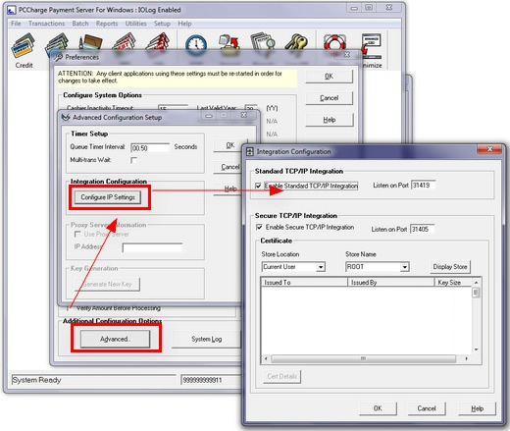Click the Queue Timer Interval field
Viewport: 510px width, 431px height.
150,148
